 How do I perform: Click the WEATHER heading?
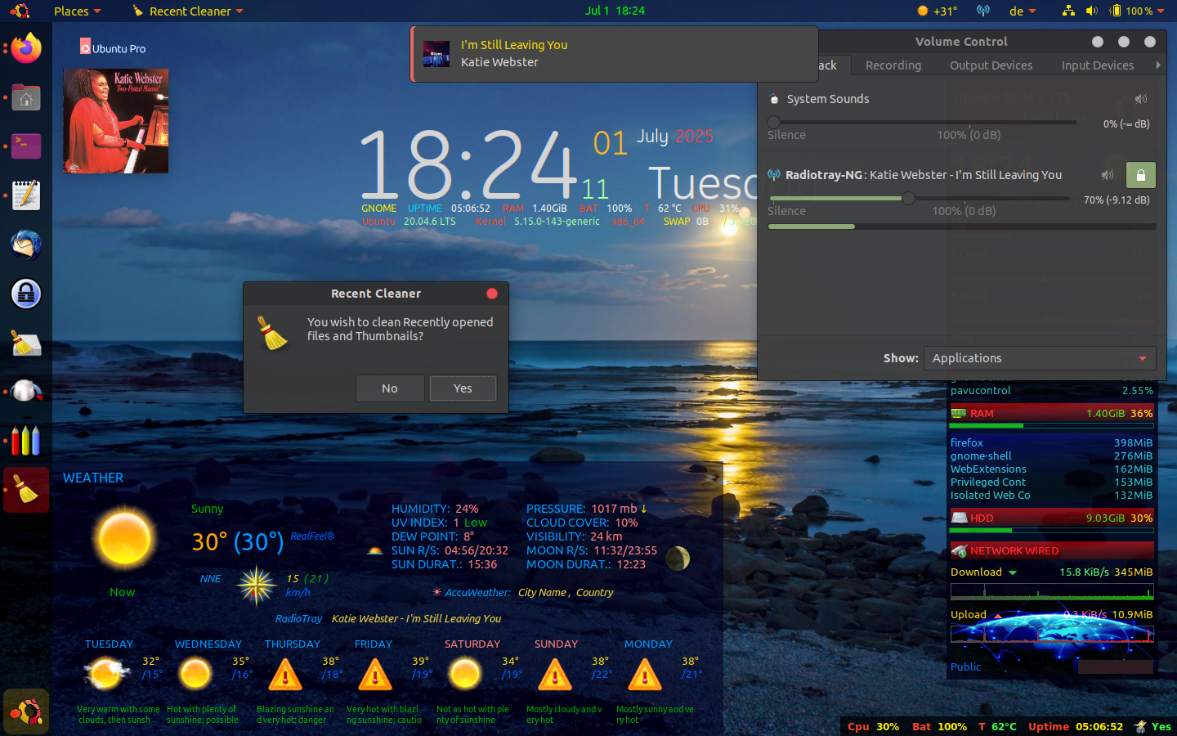(93, 478)
